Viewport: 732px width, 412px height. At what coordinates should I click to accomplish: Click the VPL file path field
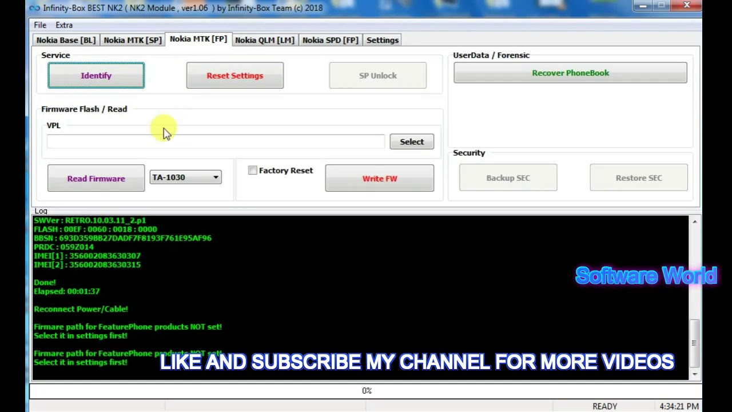(216, 142)
